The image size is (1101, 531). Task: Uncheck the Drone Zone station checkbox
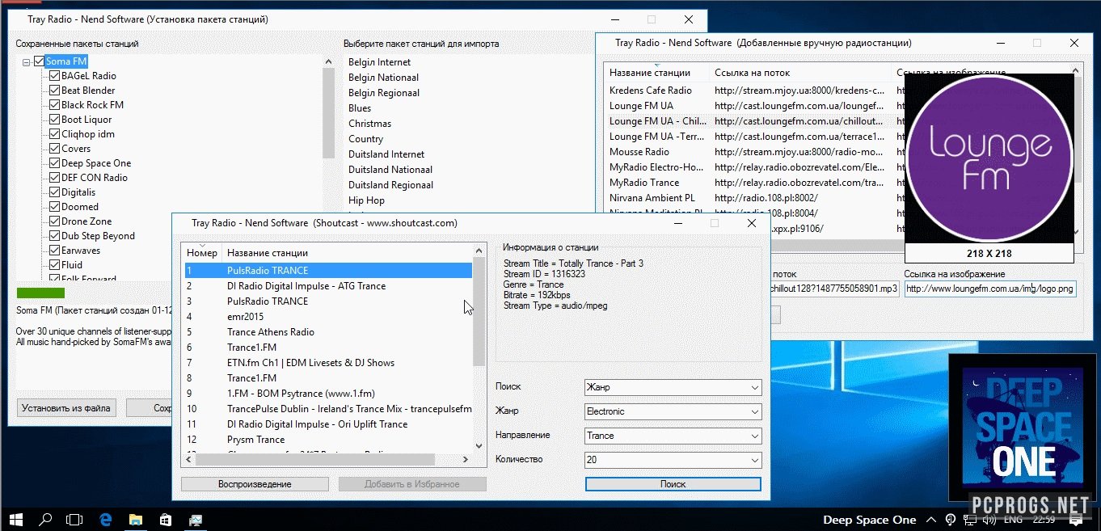click(x=55, y=221)
